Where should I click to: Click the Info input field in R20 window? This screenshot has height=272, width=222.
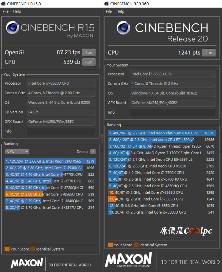[173, 112]
